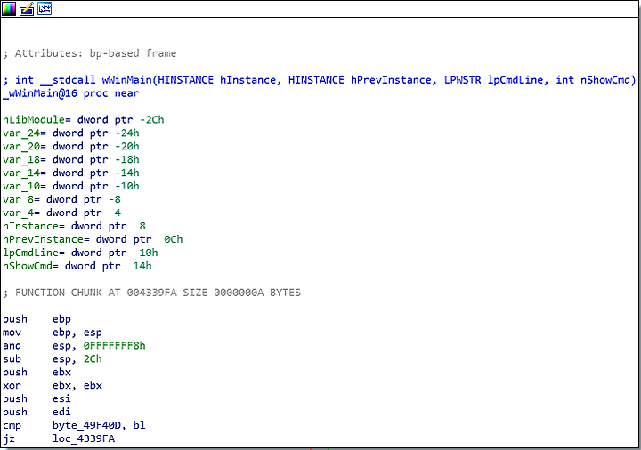
Task: Click the 'and esp, 0FFFFFFF8h' instruction
Action: pyautogui.click(x=74, y=346)
